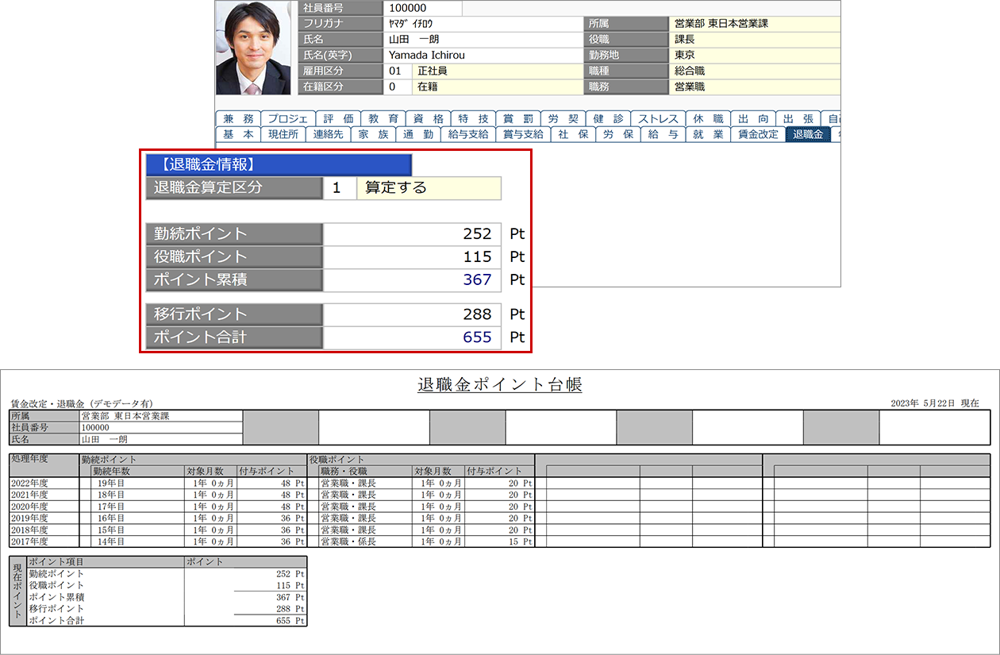Go to the 賃金改定 tab
The image size is (1000, 655).
[758, 135]
